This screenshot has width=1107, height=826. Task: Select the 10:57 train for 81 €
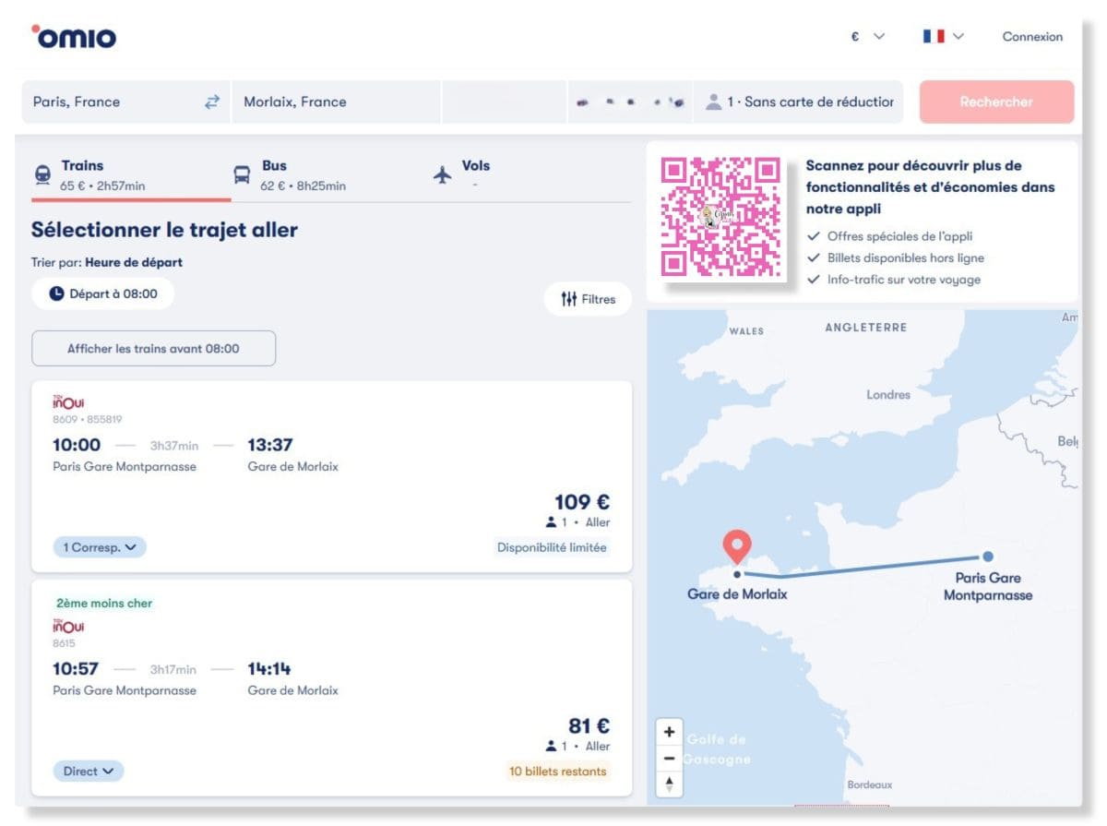331,688
